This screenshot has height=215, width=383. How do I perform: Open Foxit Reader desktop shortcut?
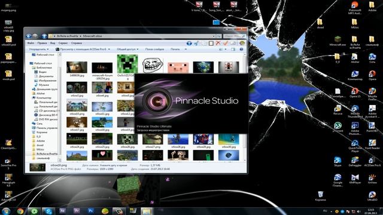[372, 145]
